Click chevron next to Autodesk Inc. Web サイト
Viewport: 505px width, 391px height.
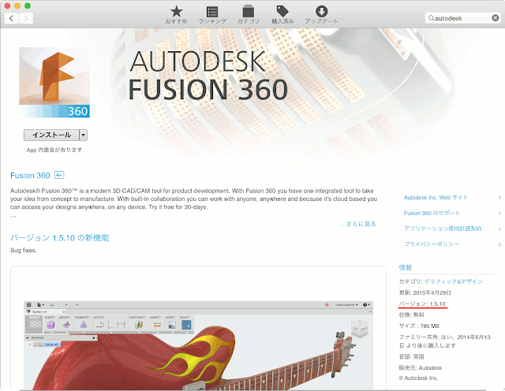pyautogui.click(x=499, y=198)
